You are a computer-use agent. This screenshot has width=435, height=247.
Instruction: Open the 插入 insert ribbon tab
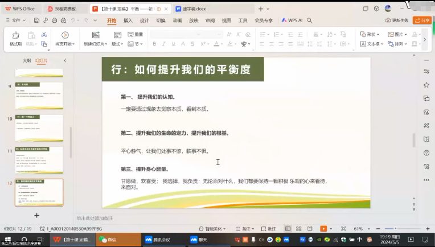point(128,20)
